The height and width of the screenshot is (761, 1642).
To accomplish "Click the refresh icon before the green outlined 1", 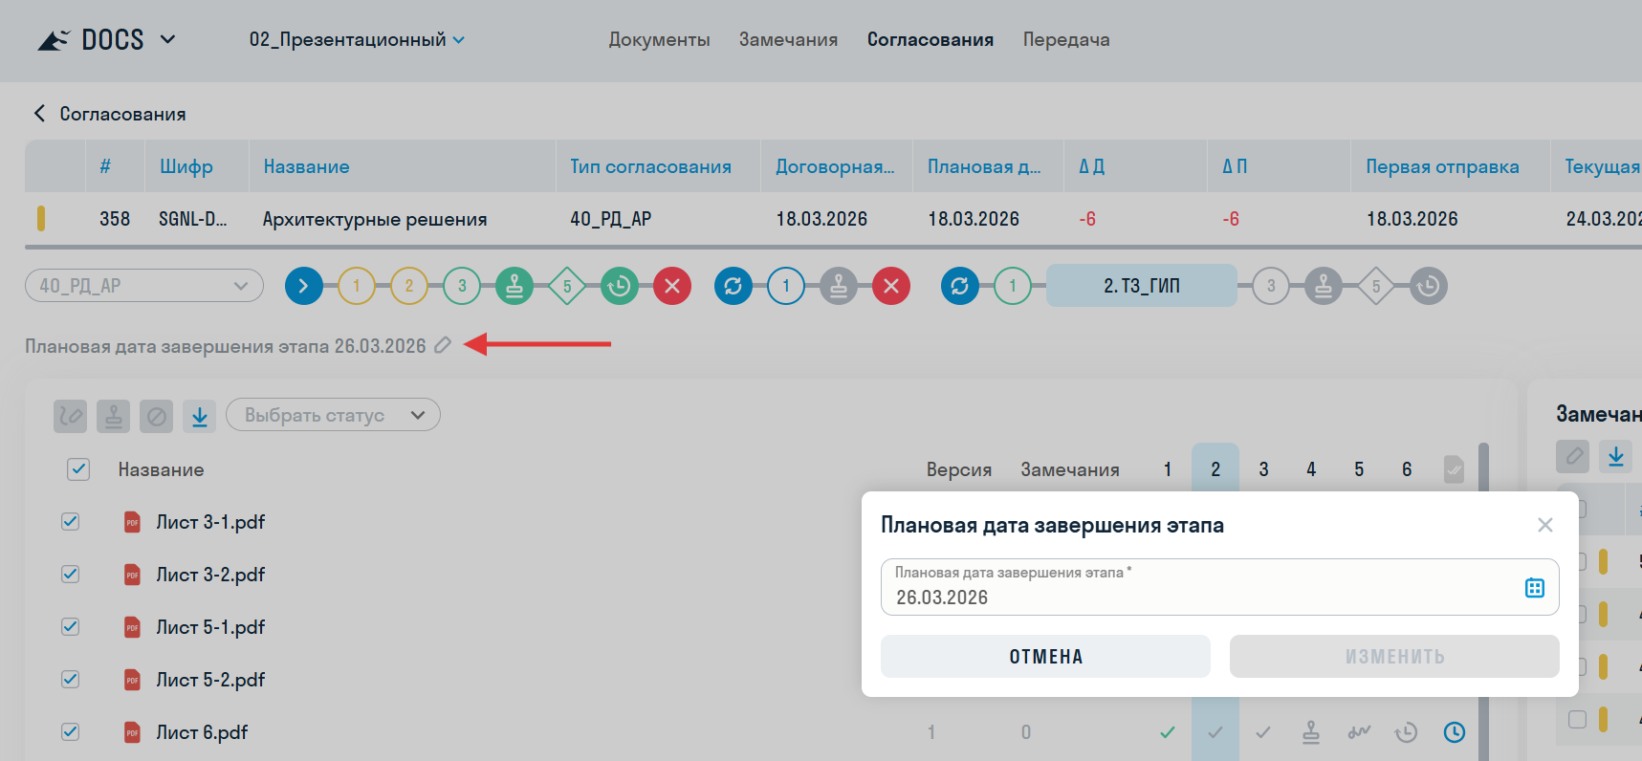I will coord(960,286).
